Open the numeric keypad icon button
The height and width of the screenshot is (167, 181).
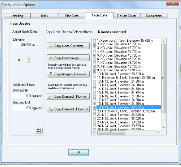point(39,131)
